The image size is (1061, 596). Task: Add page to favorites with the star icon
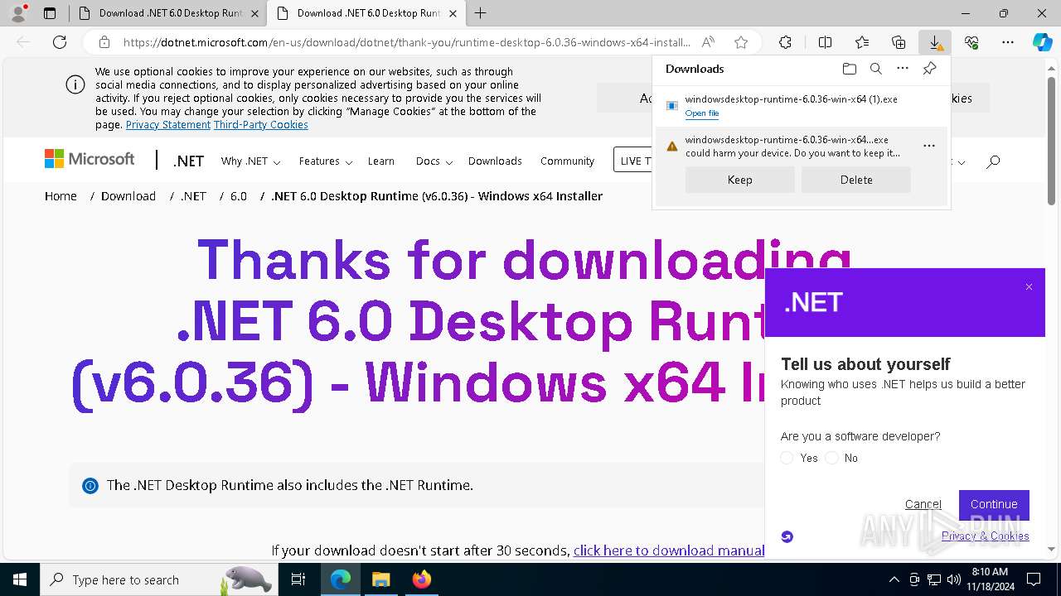point(741,42)
